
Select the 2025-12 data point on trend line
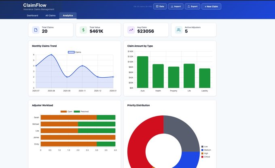pyautogui.click(x=98, y=77)
